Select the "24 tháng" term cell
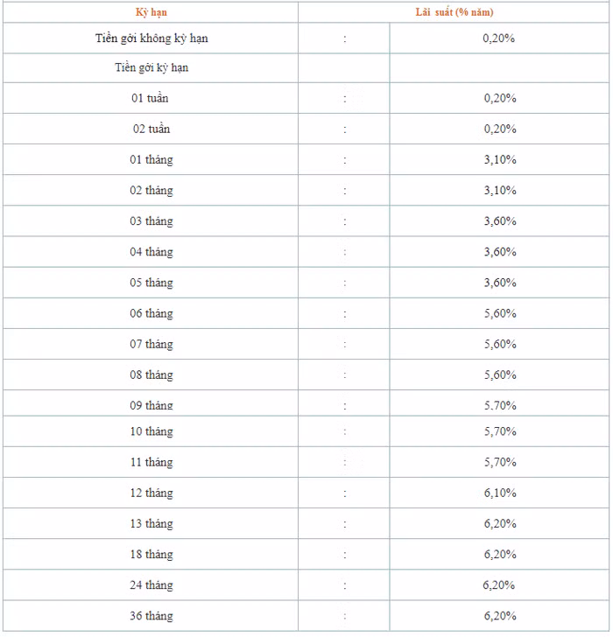 151,585
